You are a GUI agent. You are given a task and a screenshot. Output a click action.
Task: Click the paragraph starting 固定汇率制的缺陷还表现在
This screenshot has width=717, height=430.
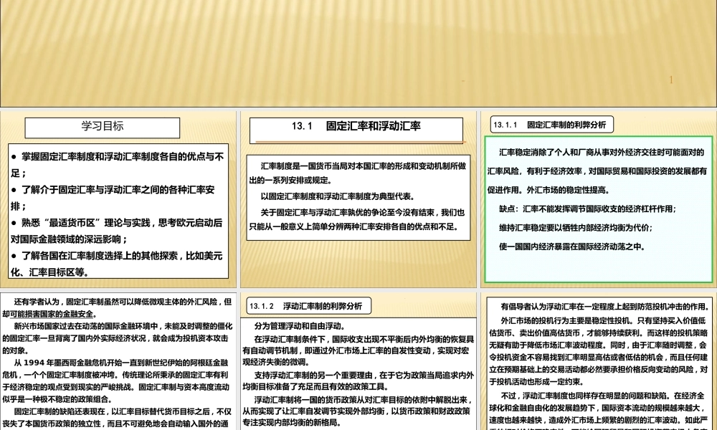point(117,417)
